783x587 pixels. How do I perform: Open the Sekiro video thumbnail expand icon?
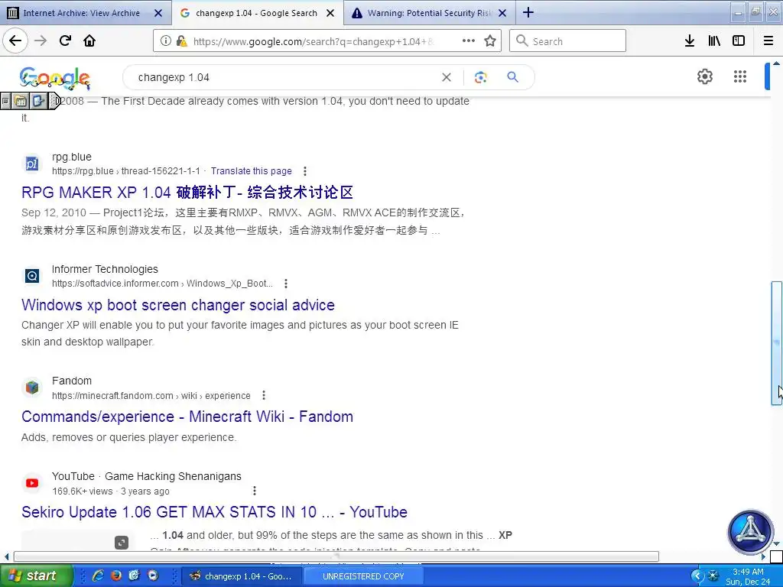click(122, 543)
